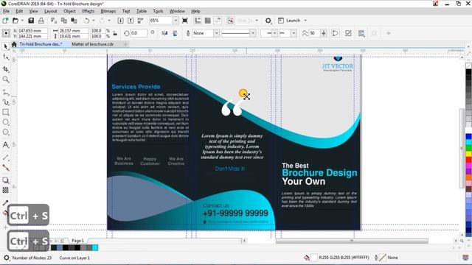Expand the Open recent dropdown arrow
472x265 pixels.
pos(22,21)
